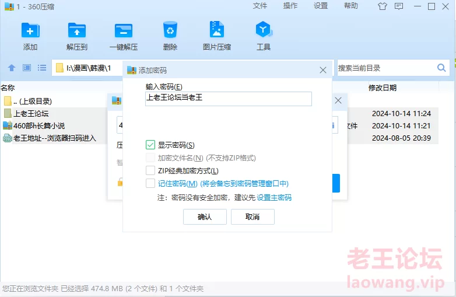Sort by the 名称 column header
This screenshot has height=297, width=456.
(x=8, y=88)
